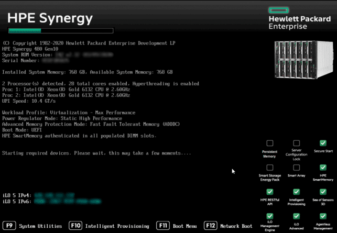Tick the Smart Array checkbox

296,168
